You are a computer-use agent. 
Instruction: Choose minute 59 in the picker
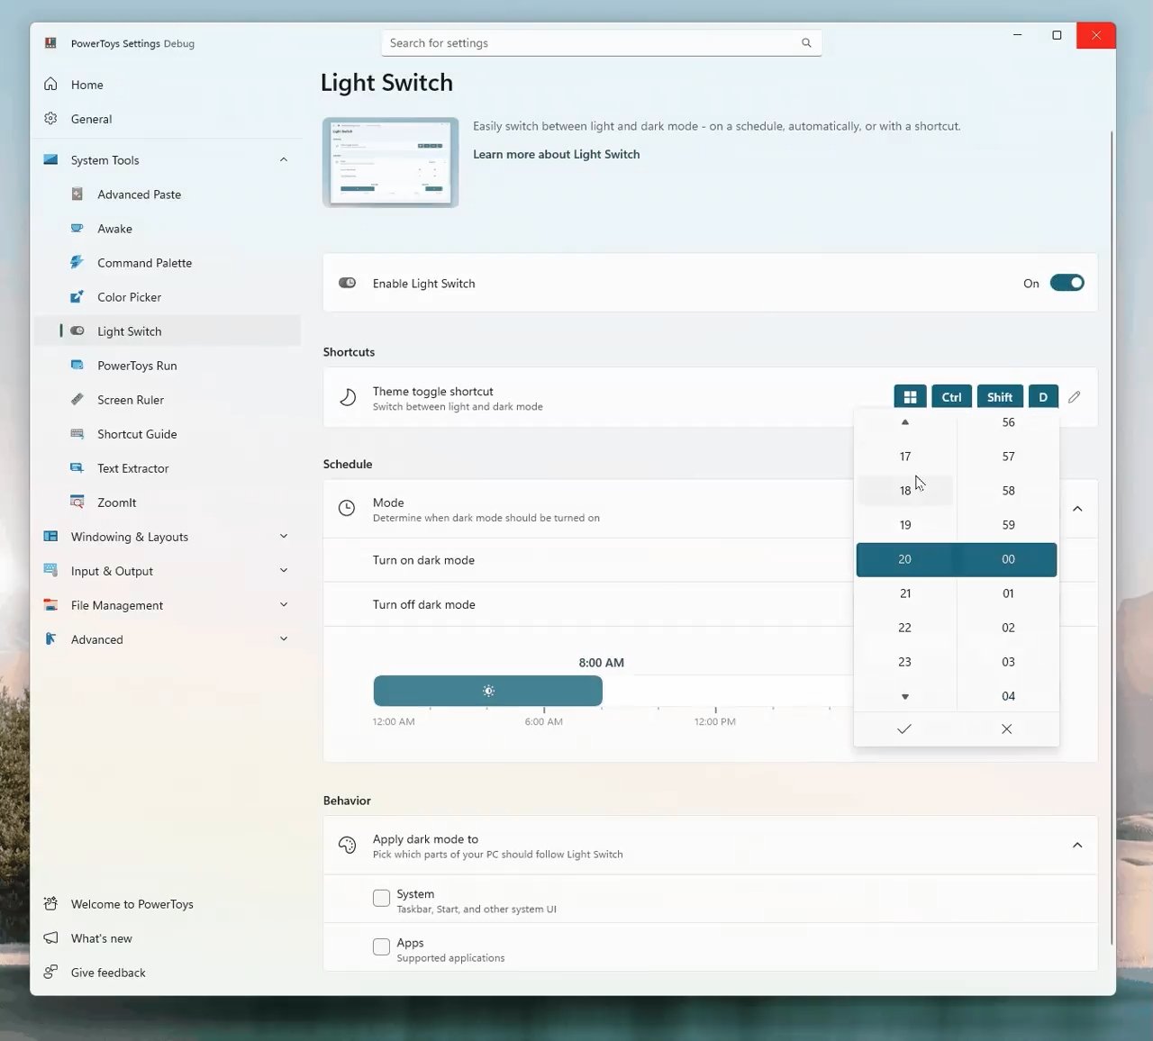pos(1008,525)
